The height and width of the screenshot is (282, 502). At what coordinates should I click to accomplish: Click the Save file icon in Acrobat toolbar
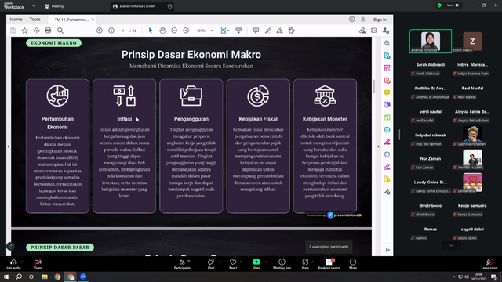coord(13,31)
